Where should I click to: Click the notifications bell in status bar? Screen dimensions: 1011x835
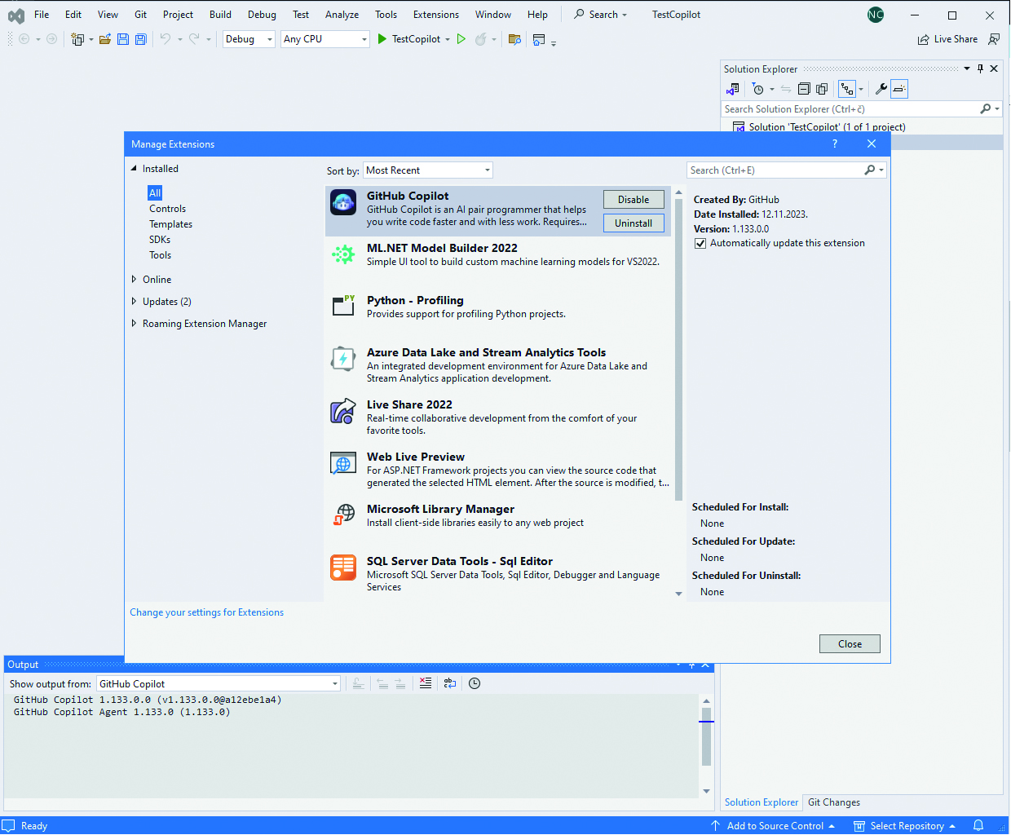978,825
